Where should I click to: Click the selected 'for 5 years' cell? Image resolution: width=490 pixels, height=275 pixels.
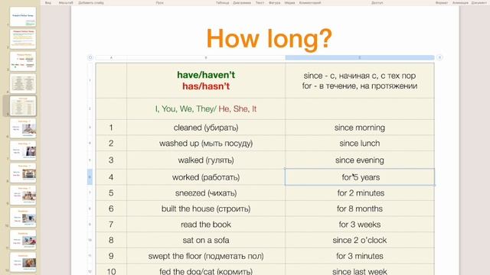360,177
